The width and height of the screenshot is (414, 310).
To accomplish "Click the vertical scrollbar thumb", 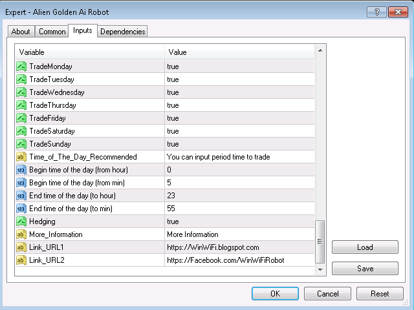I will pyautogui.click(x=320, y=242).
